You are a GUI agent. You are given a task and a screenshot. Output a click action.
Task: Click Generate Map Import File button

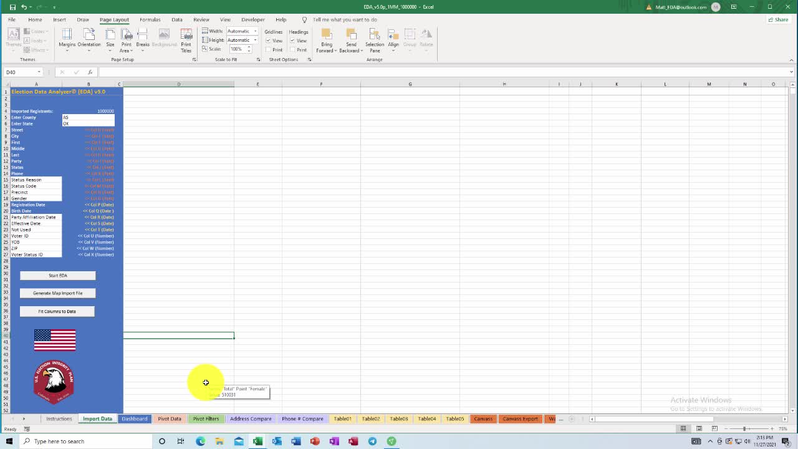click(57, 293)
